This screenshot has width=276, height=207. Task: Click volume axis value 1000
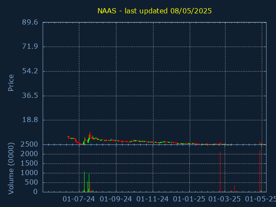pos(29,173)
